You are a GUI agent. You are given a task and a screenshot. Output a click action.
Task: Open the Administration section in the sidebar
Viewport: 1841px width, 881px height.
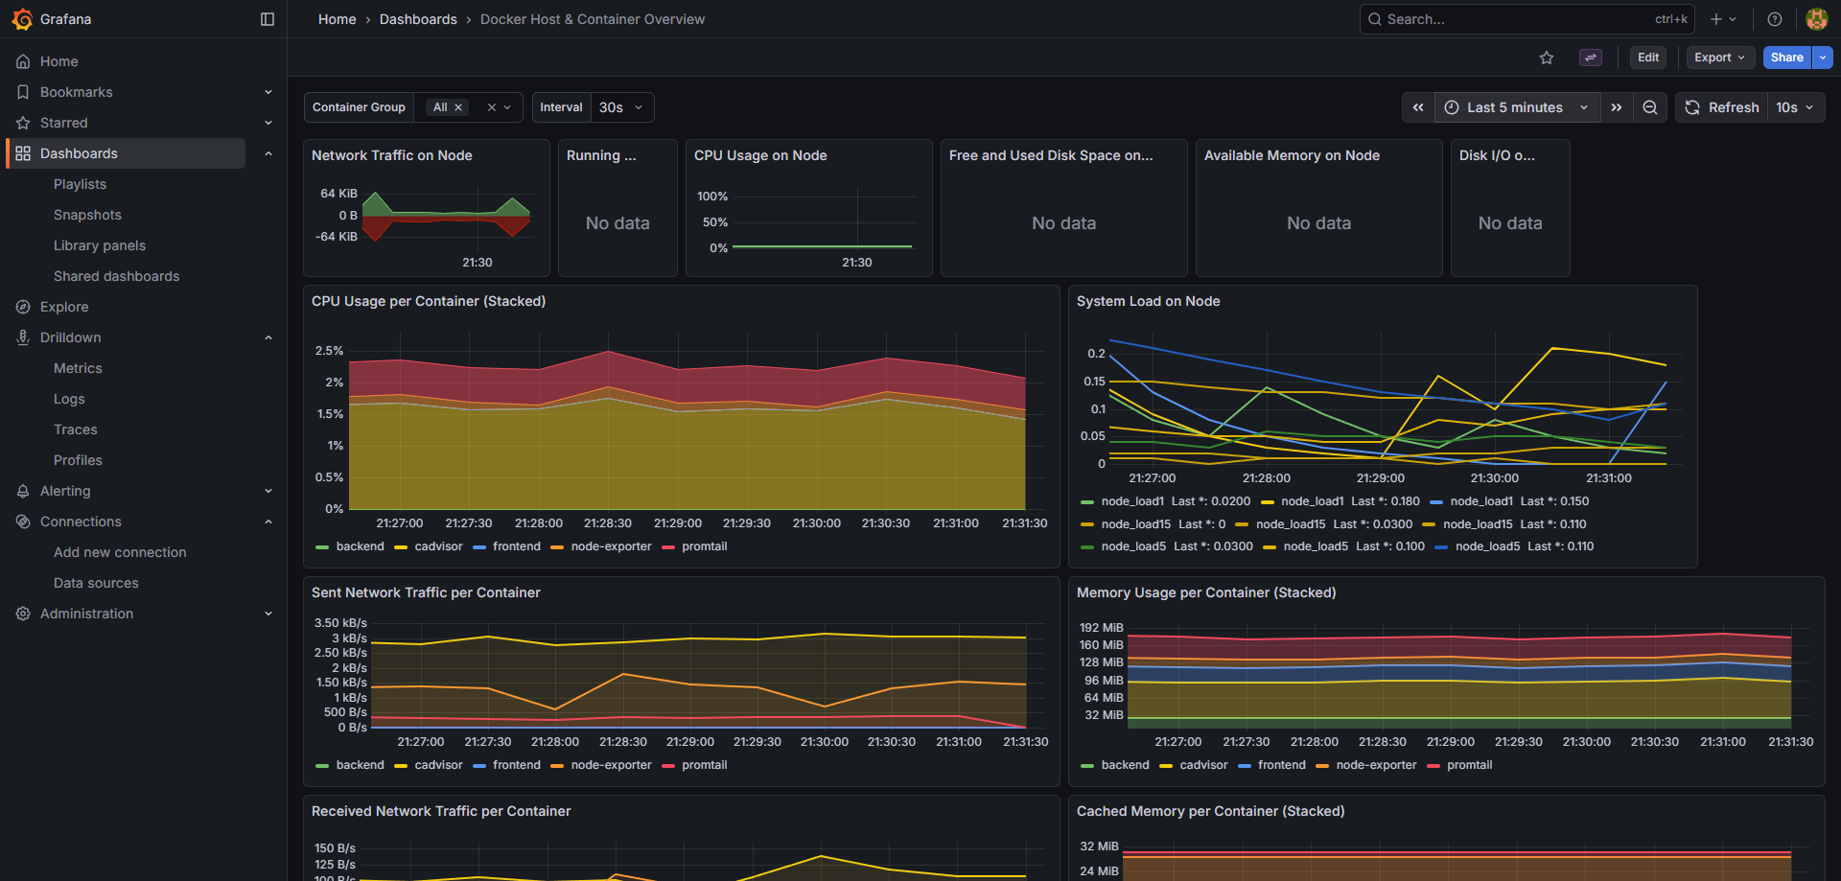coord(87,614)
